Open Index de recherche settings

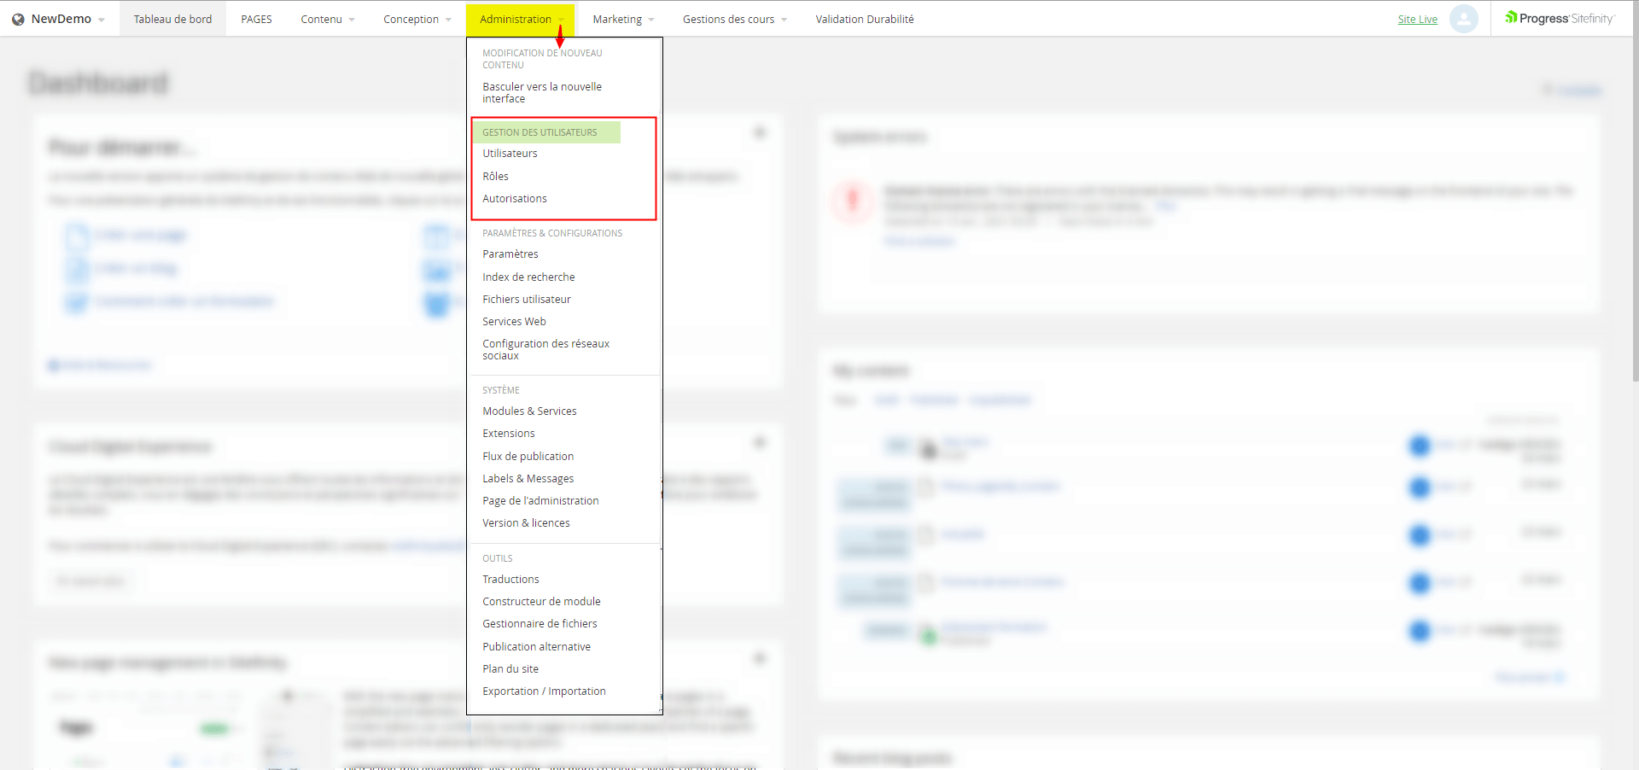528,277
